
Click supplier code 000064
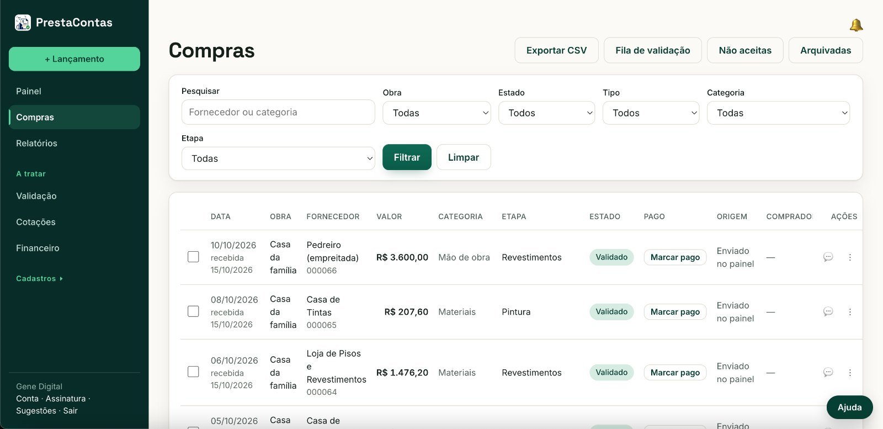tap(322, 392)
